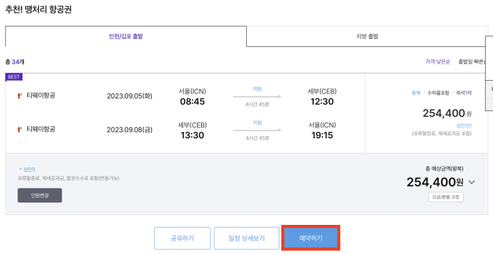
Task: Click return departure time 13:30
Action: [192, 135]
